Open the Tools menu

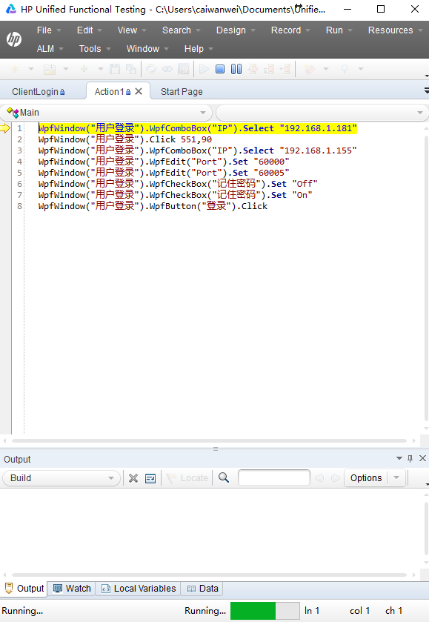pos(95,49)
